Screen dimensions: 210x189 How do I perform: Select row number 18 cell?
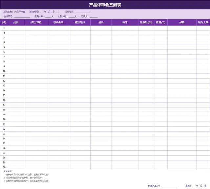4,110
